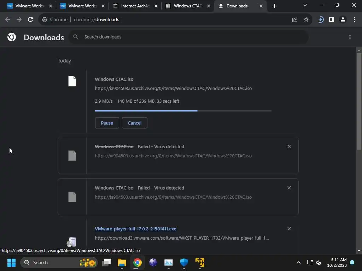
Task: Go forward with the forward arrow
Action: pyautogui.click(x=19, y=20)
